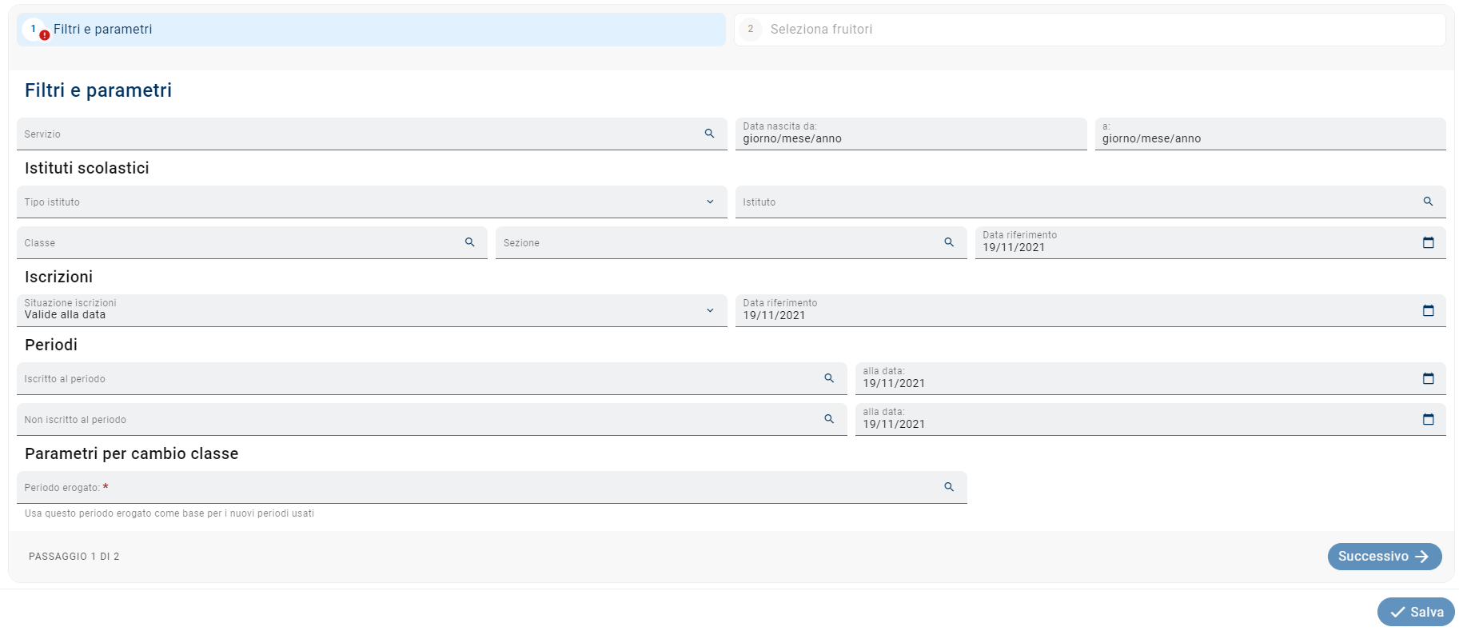Click the Data nascita da date field

click(911, 134)
